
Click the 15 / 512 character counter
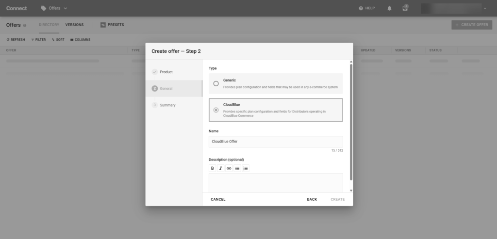337,151
